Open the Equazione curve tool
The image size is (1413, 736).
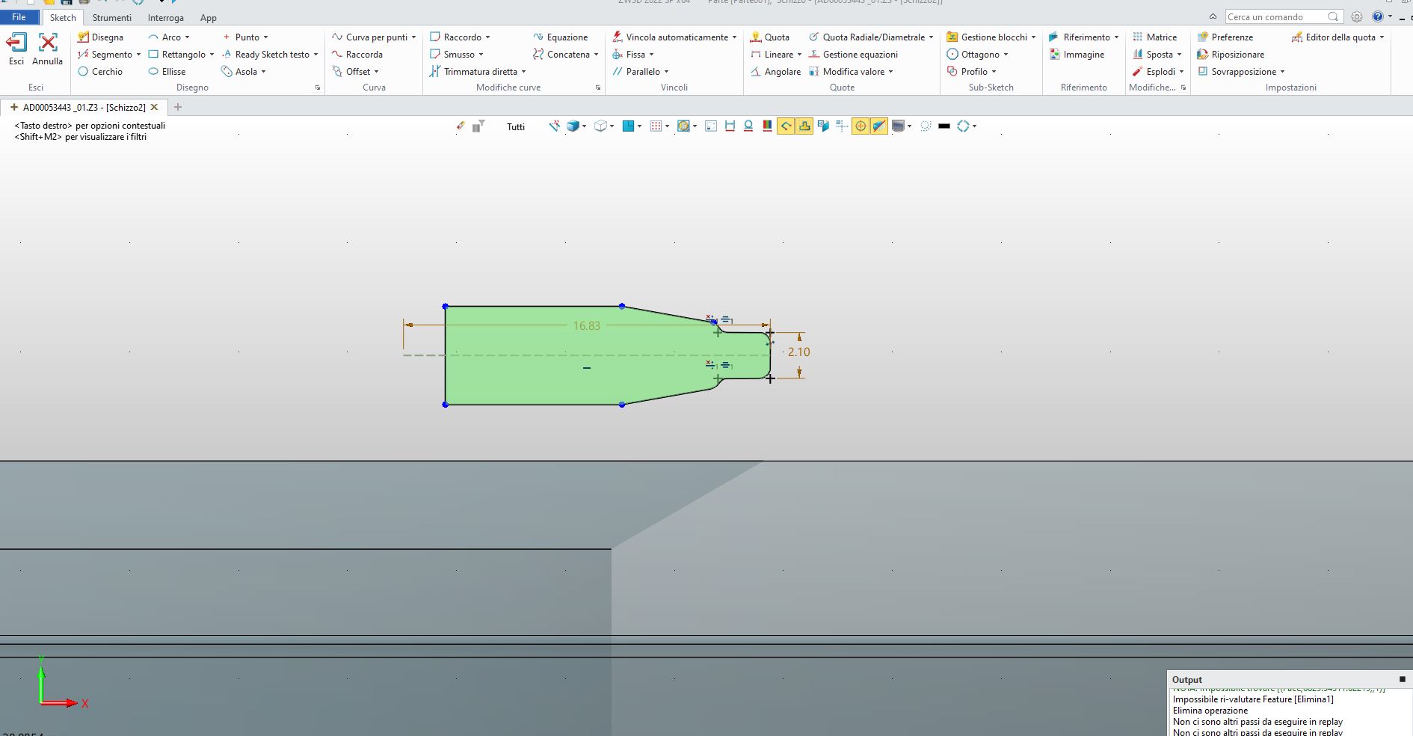560,37
